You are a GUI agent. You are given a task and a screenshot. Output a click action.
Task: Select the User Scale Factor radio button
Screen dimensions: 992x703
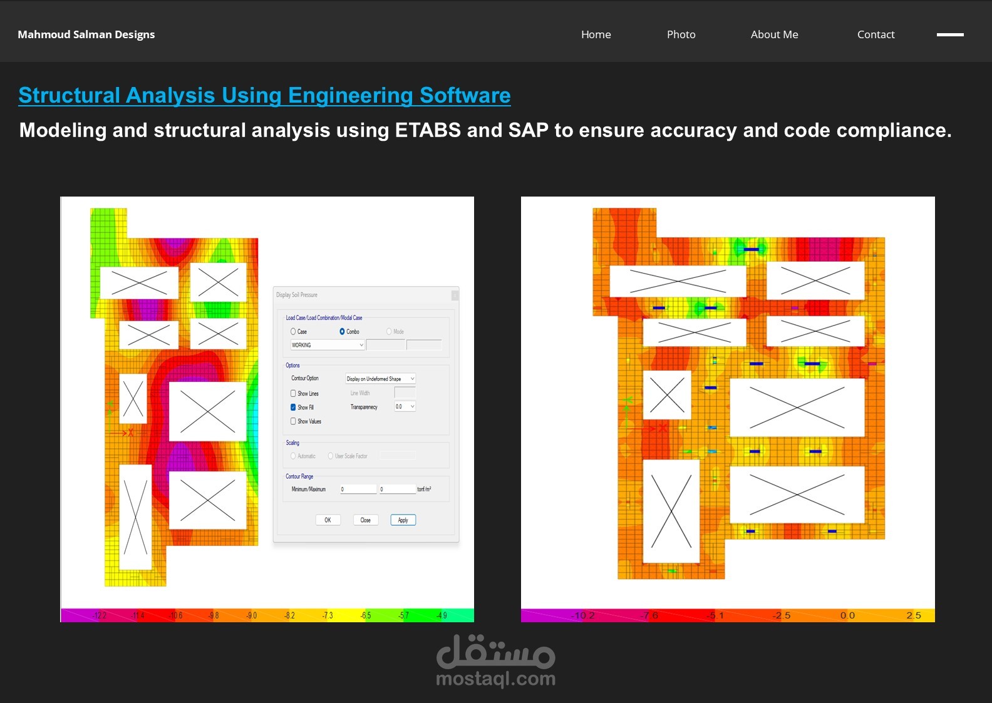click(x=331, y=456)
